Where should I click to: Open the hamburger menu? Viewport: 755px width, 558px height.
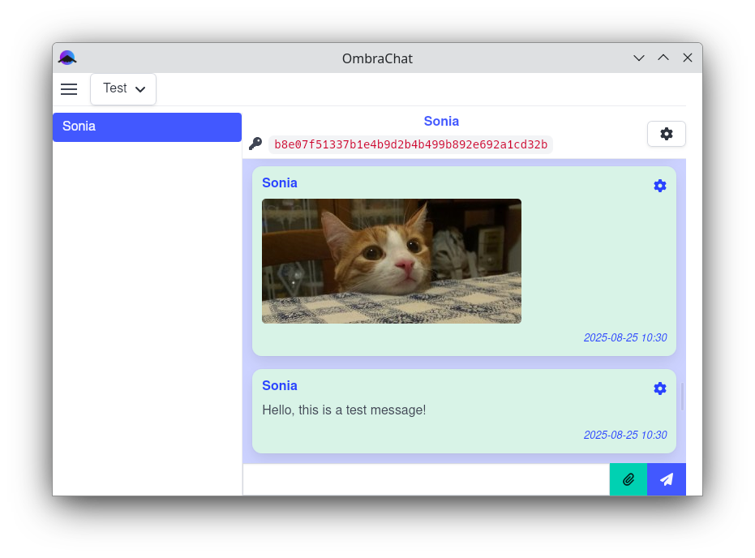(69, 89)
